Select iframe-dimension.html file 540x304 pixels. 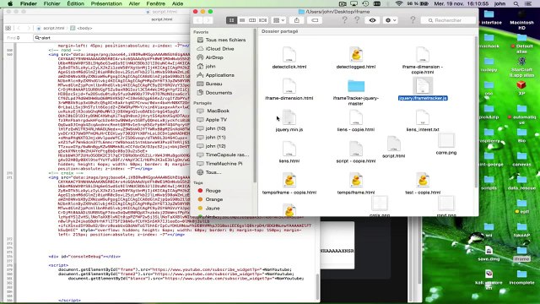point(289,89)
